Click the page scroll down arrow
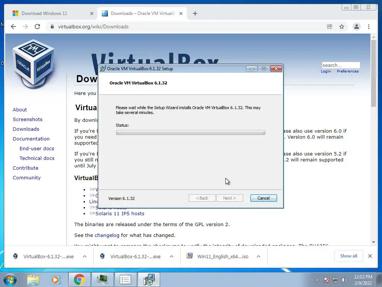 click(373, 242)
